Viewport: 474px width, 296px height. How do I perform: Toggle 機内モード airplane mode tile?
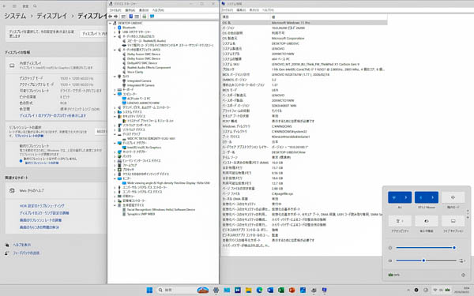(x=453, y=197)
